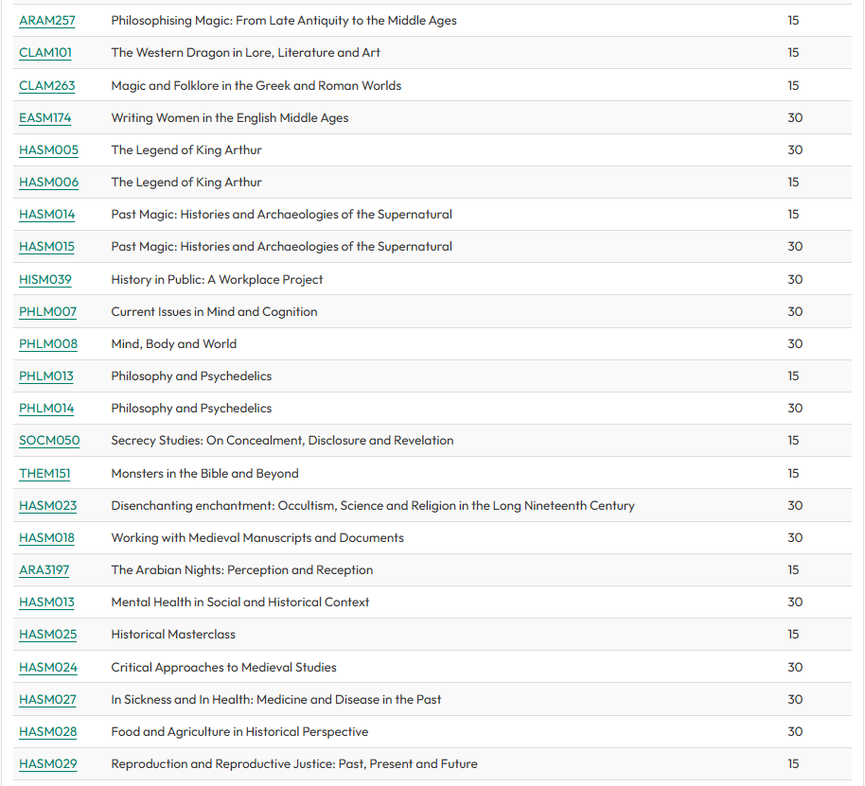Click the HASM006 module code
The height and width of the screenshot is (786, 865).
(x=49, y=183)
